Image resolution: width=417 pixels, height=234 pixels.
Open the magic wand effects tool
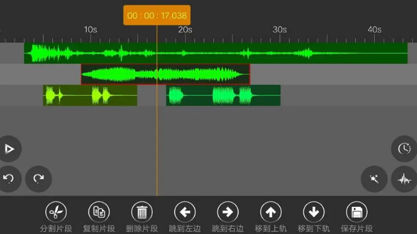pos(374,179)
